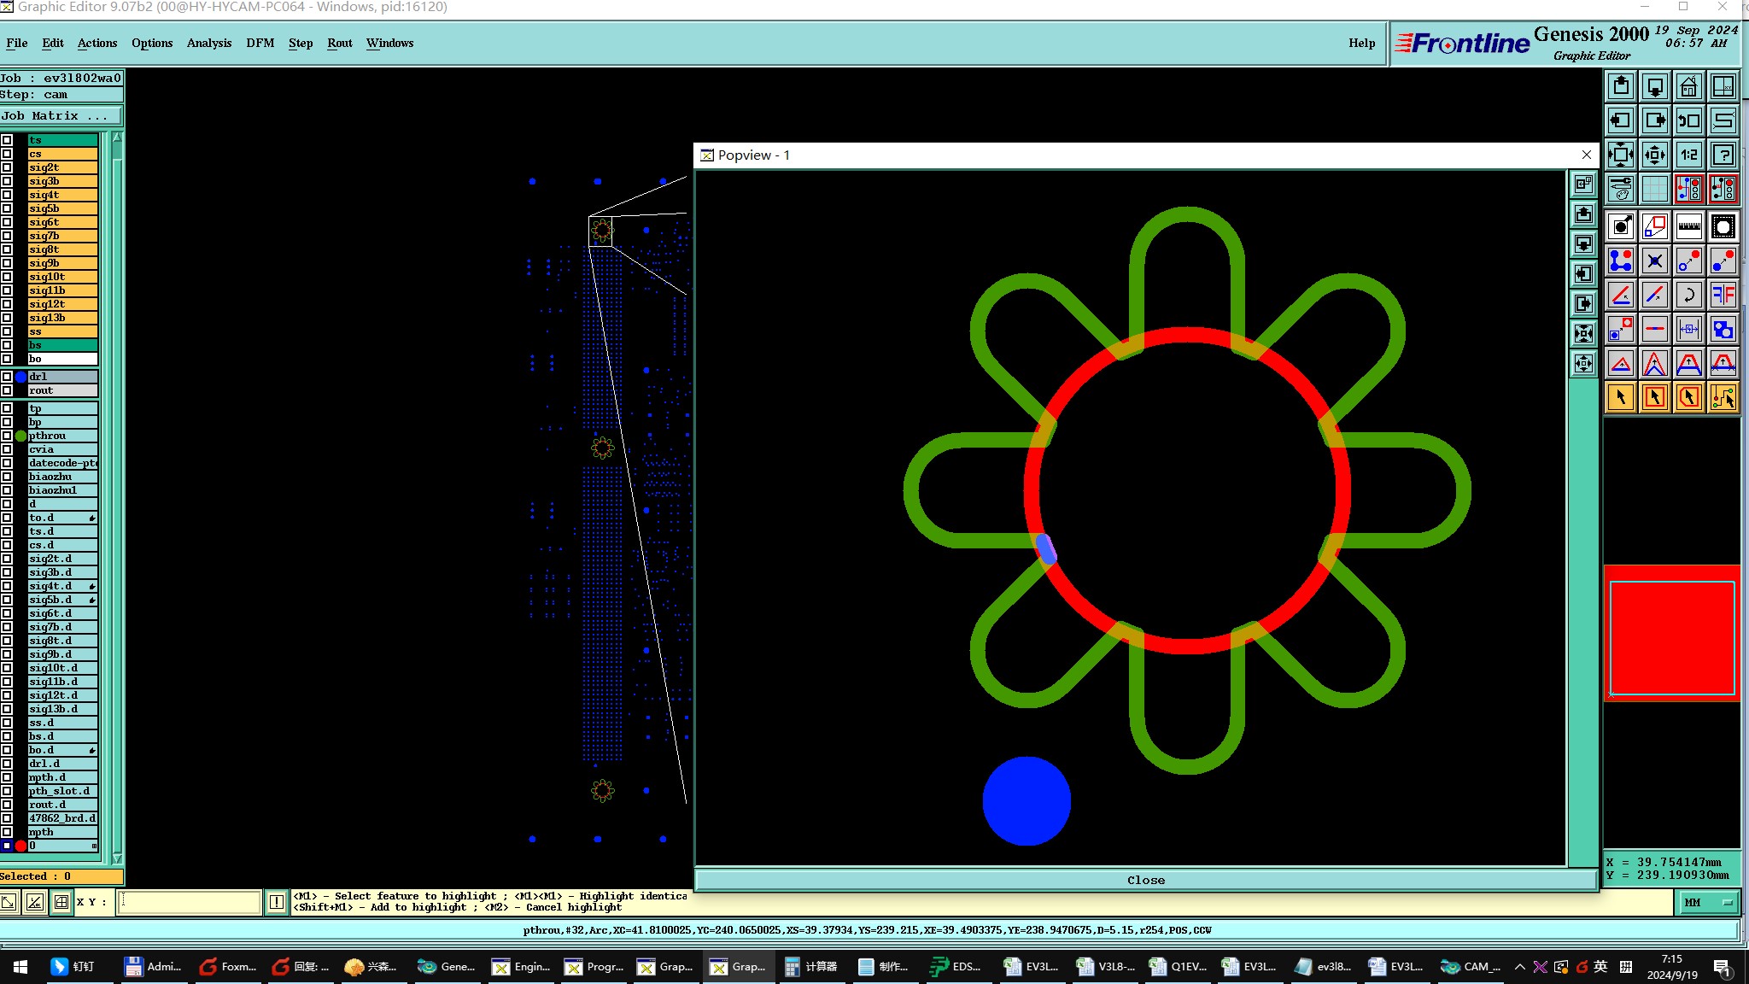Viewport: 1749px width, 984px height.
Task: Open the DFM menu
Action: (260, 43)
